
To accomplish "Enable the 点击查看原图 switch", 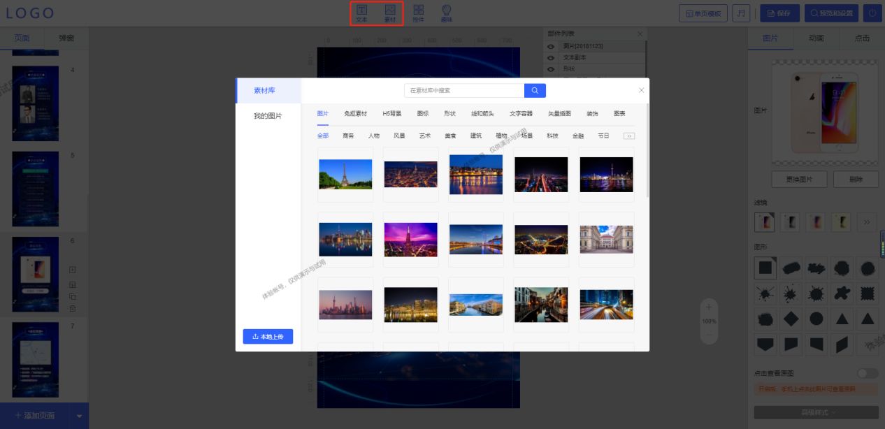I will click(x=866, y=374).
